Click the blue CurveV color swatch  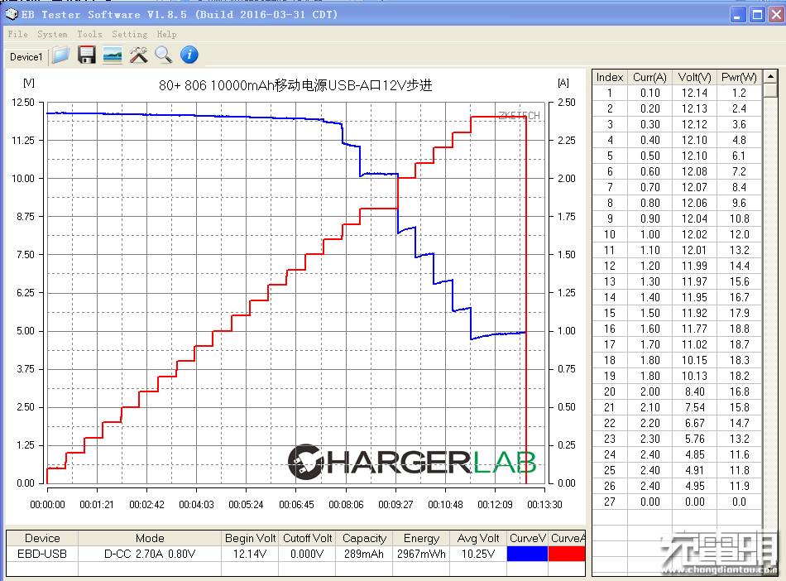pos(527,554)
